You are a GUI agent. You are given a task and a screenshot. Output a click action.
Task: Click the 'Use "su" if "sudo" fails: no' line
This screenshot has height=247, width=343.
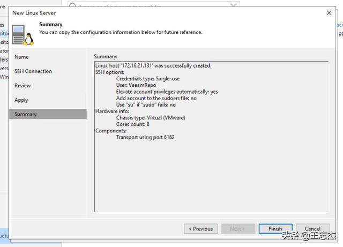tap(146, 105)
